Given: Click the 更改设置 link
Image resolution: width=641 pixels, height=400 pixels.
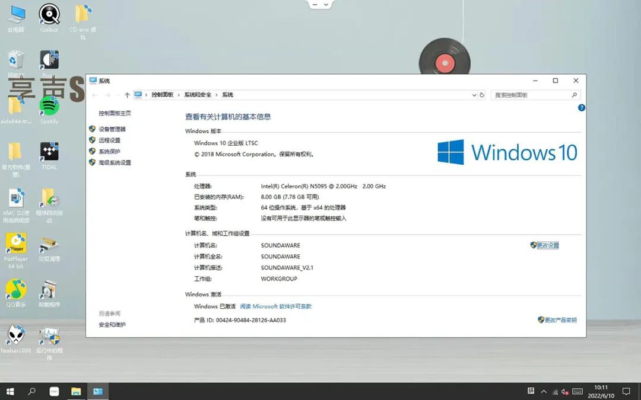Looking at the screenshot, I should (548, 245).
